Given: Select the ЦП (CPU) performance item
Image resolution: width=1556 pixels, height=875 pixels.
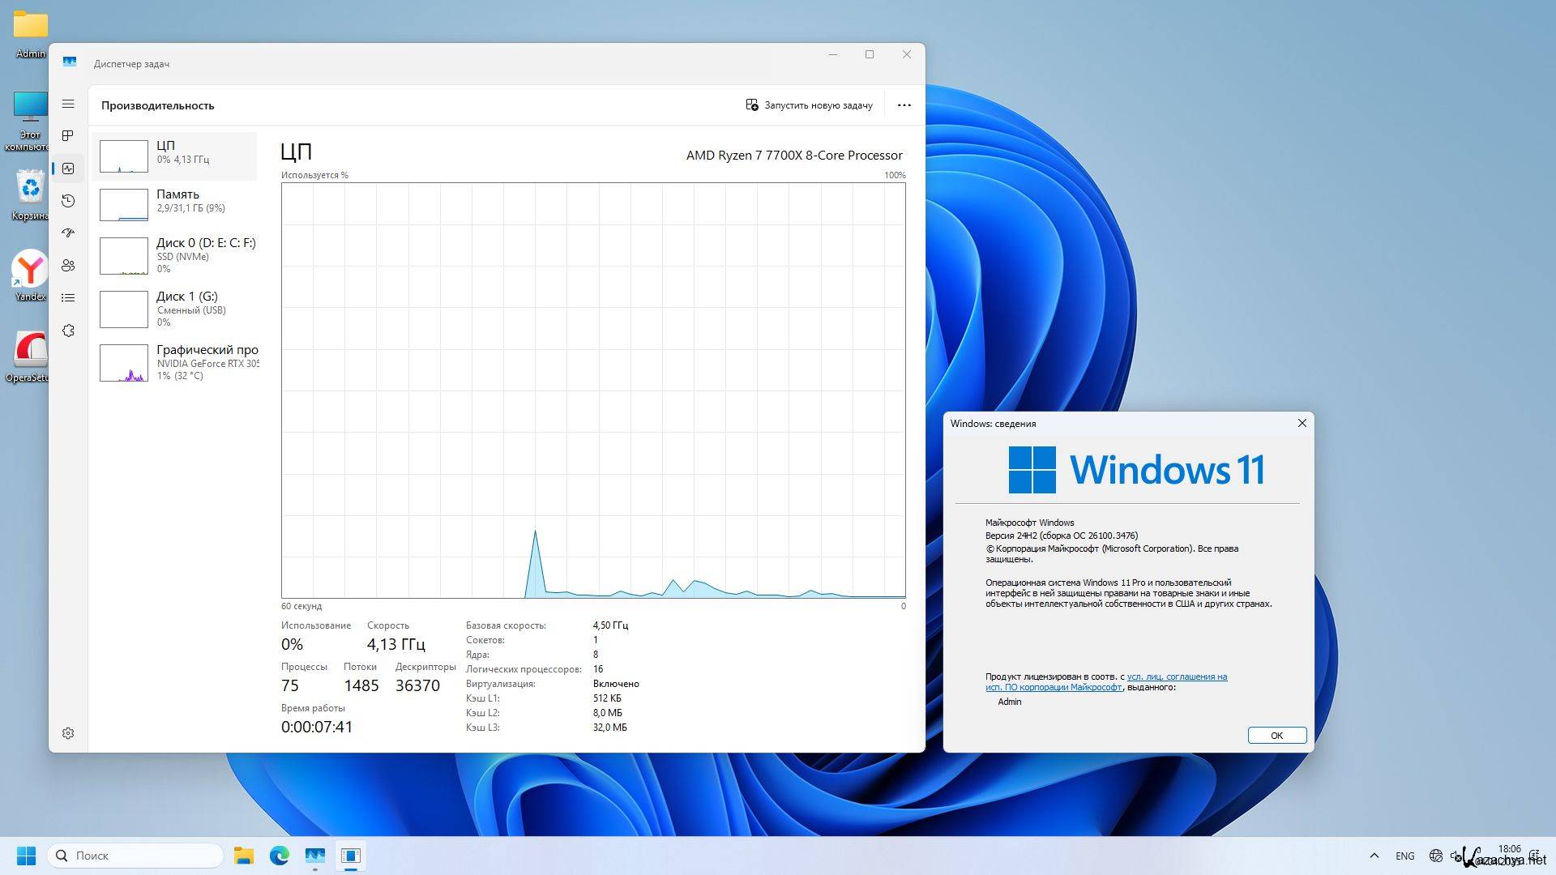Looking at the screenshot, I should pos(175,156).
